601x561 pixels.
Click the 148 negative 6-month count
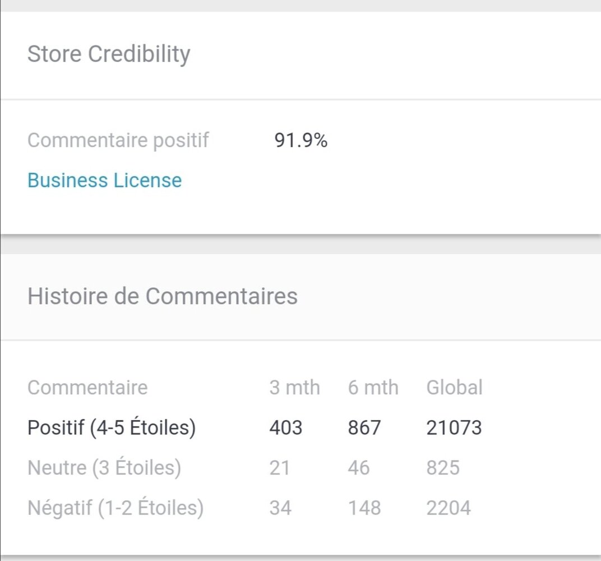pyautogui.click(x=364, y=508)
